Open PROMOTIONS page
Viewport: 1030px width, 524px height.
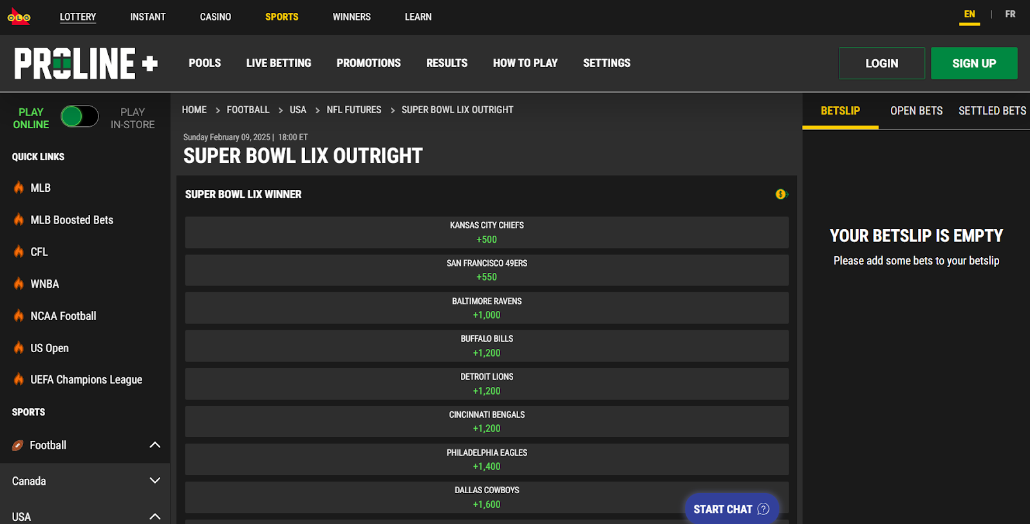[369, 63]
